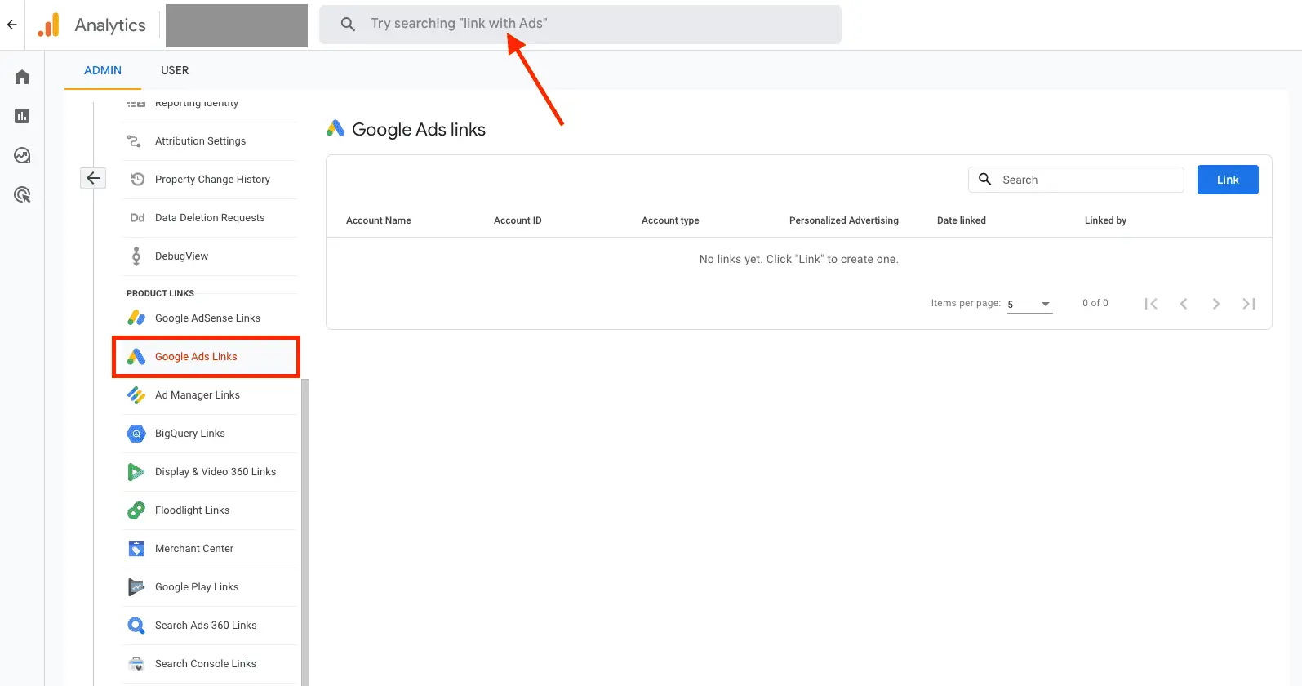Select Google Ads Links item
This screenshot has height=686, width=1302.
click(206, 357)
